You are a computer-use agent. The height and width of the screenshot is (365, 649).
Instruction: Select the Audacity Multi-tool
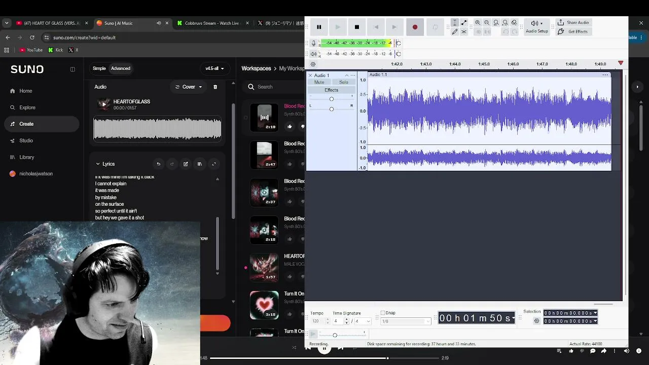[464, 32]
